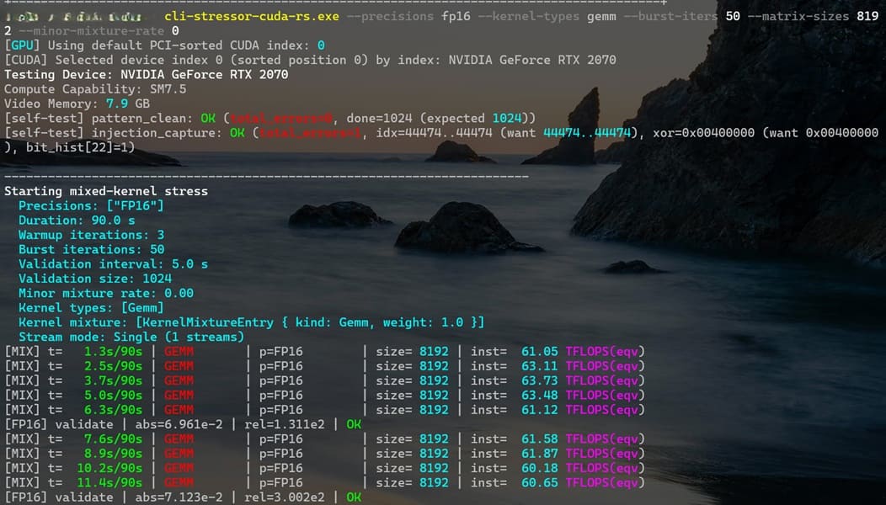Click the KernelMixtureEntry text
This screenshot has width=886, height=505.
pyautogui.click(x=208, y=322)
